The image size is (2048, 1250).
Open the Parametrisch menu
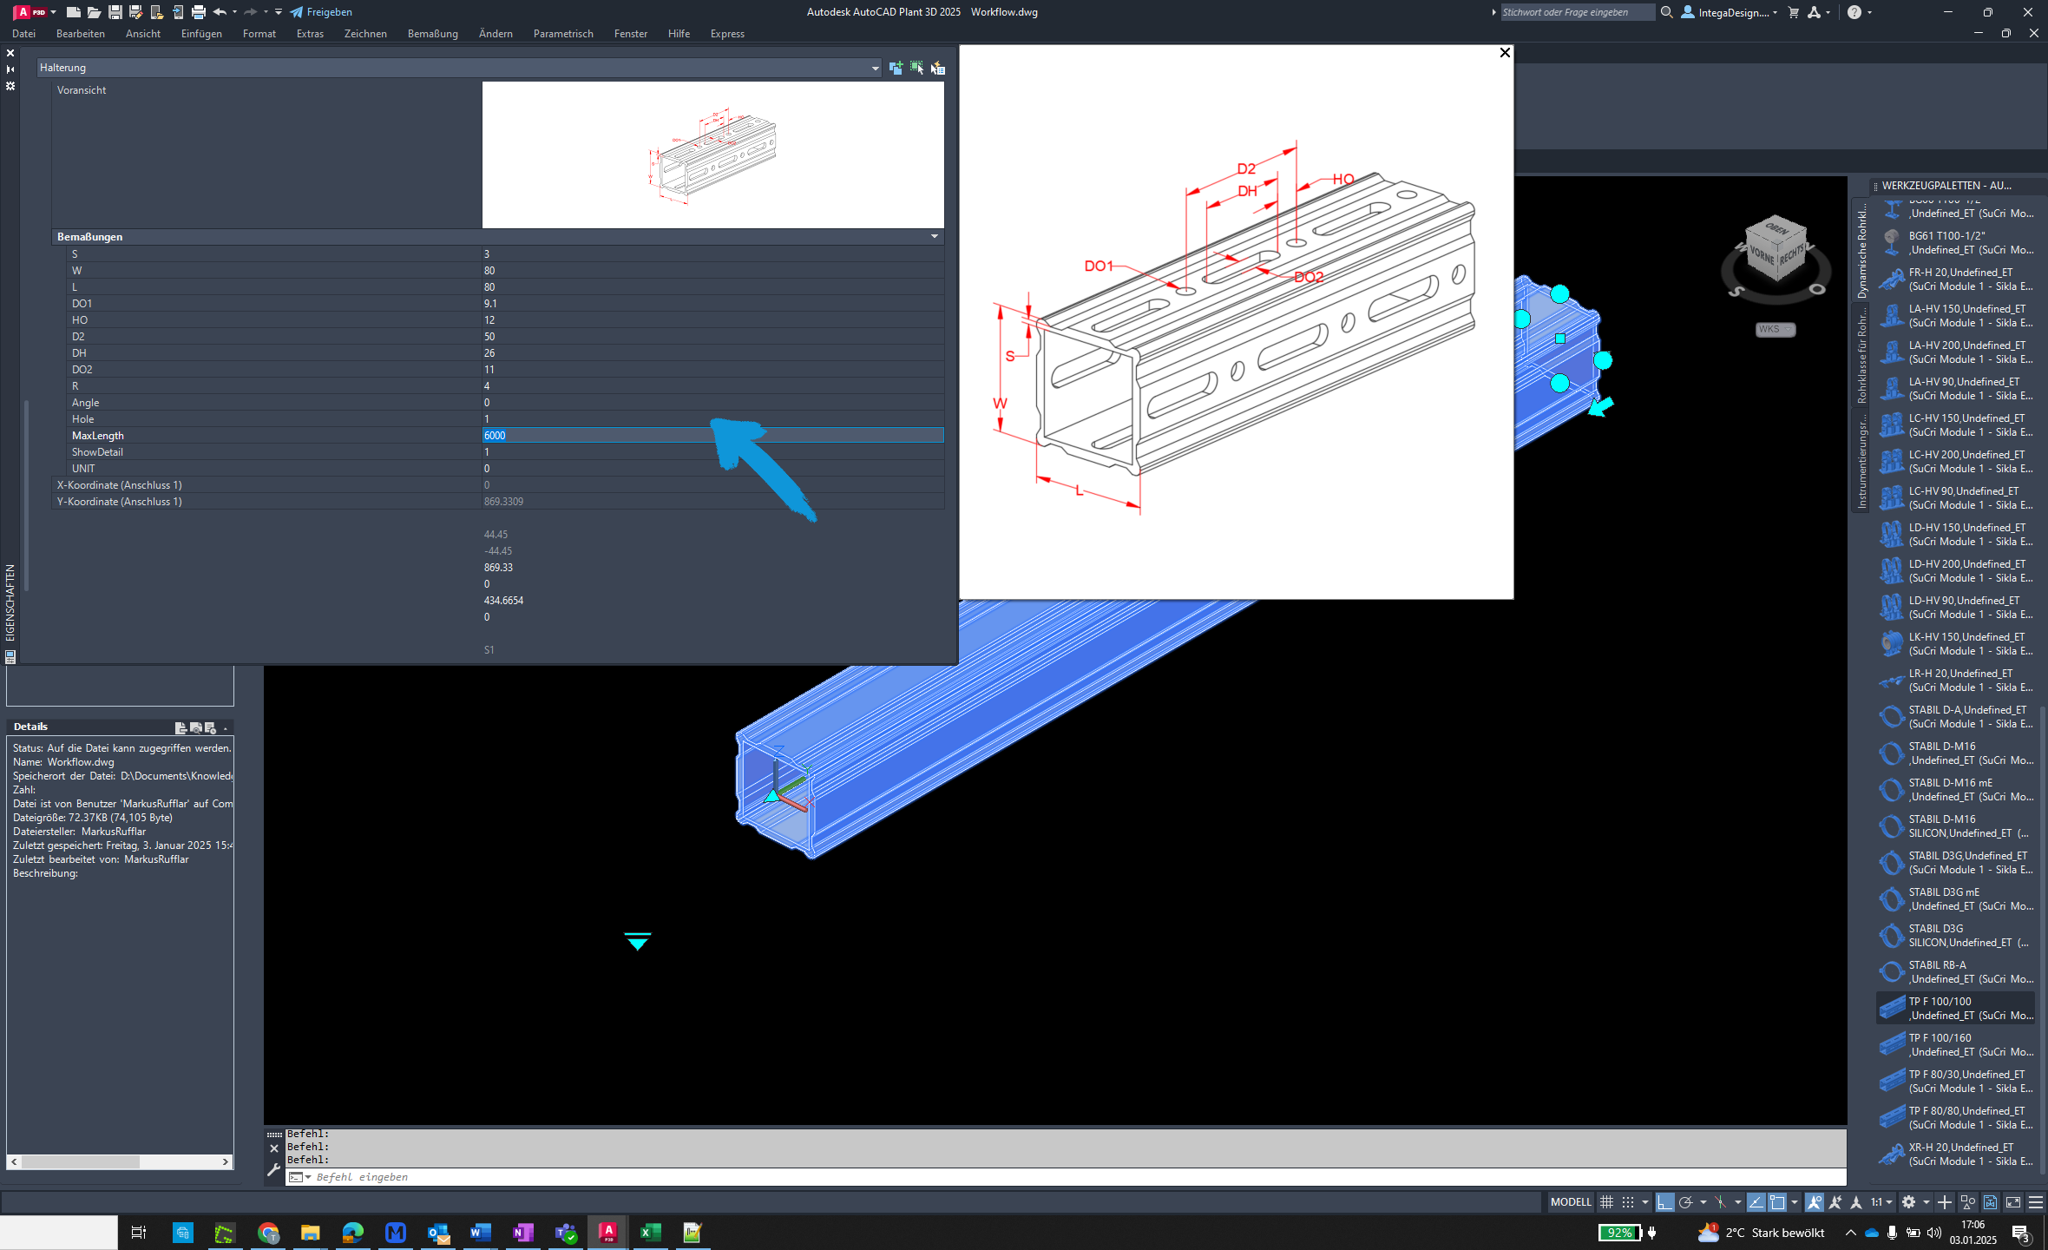coord(563,34)
